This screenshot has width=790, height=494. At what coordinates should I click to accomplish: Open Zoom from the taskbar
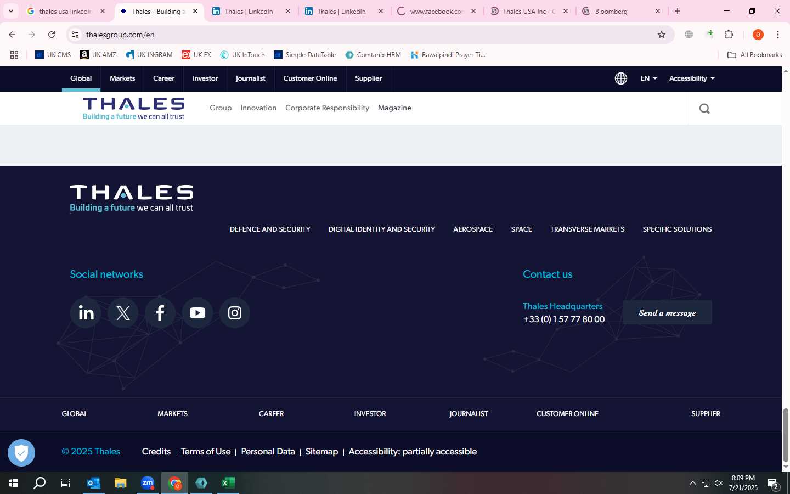(148, 483)
